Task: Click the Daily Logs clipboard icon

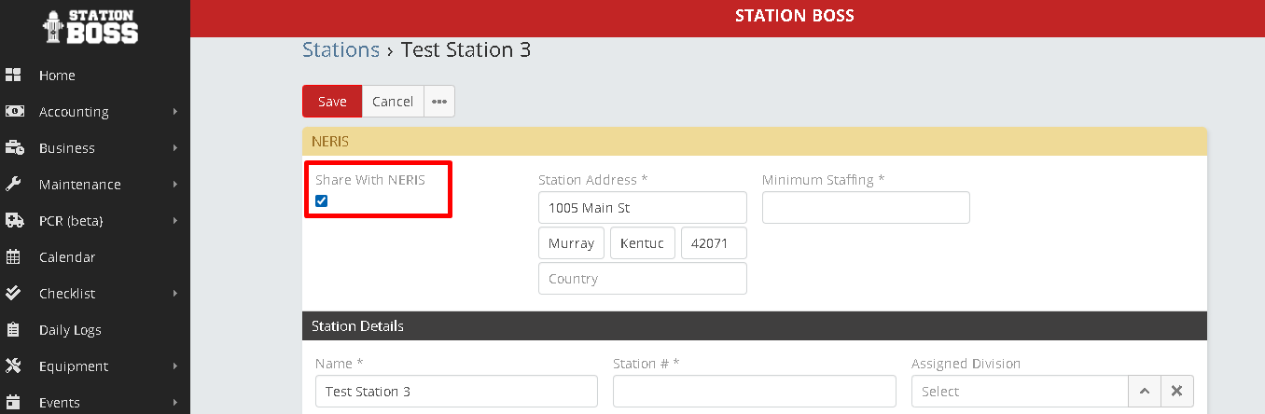Action: coord(14,330)
